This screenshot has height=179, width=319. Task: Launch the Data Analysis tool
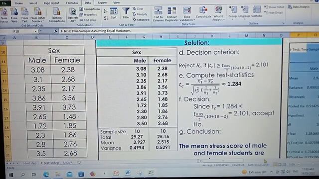(299, 7)
